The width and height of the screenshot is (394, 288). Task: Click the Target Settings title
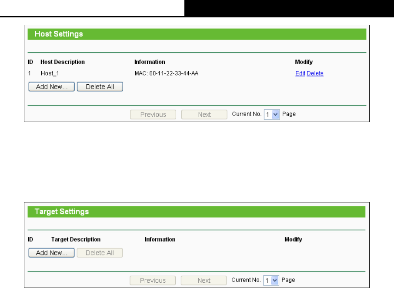[x=62, y=212]
